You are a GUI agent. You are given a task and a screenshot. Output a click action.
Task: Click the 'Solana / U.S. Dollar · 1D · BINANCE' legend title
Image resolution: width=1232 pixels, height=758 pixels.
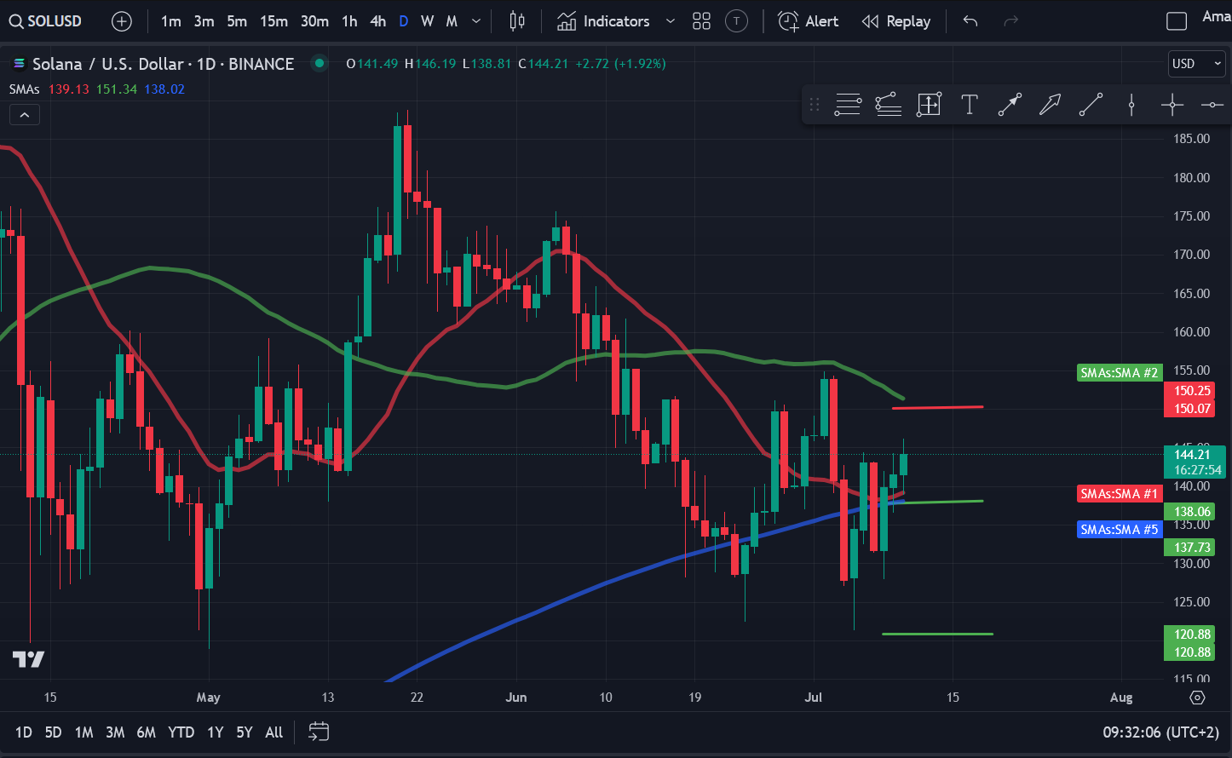coord(163,64)
